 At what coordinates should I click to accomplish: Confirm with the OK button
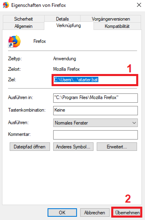tap(62, 213)
